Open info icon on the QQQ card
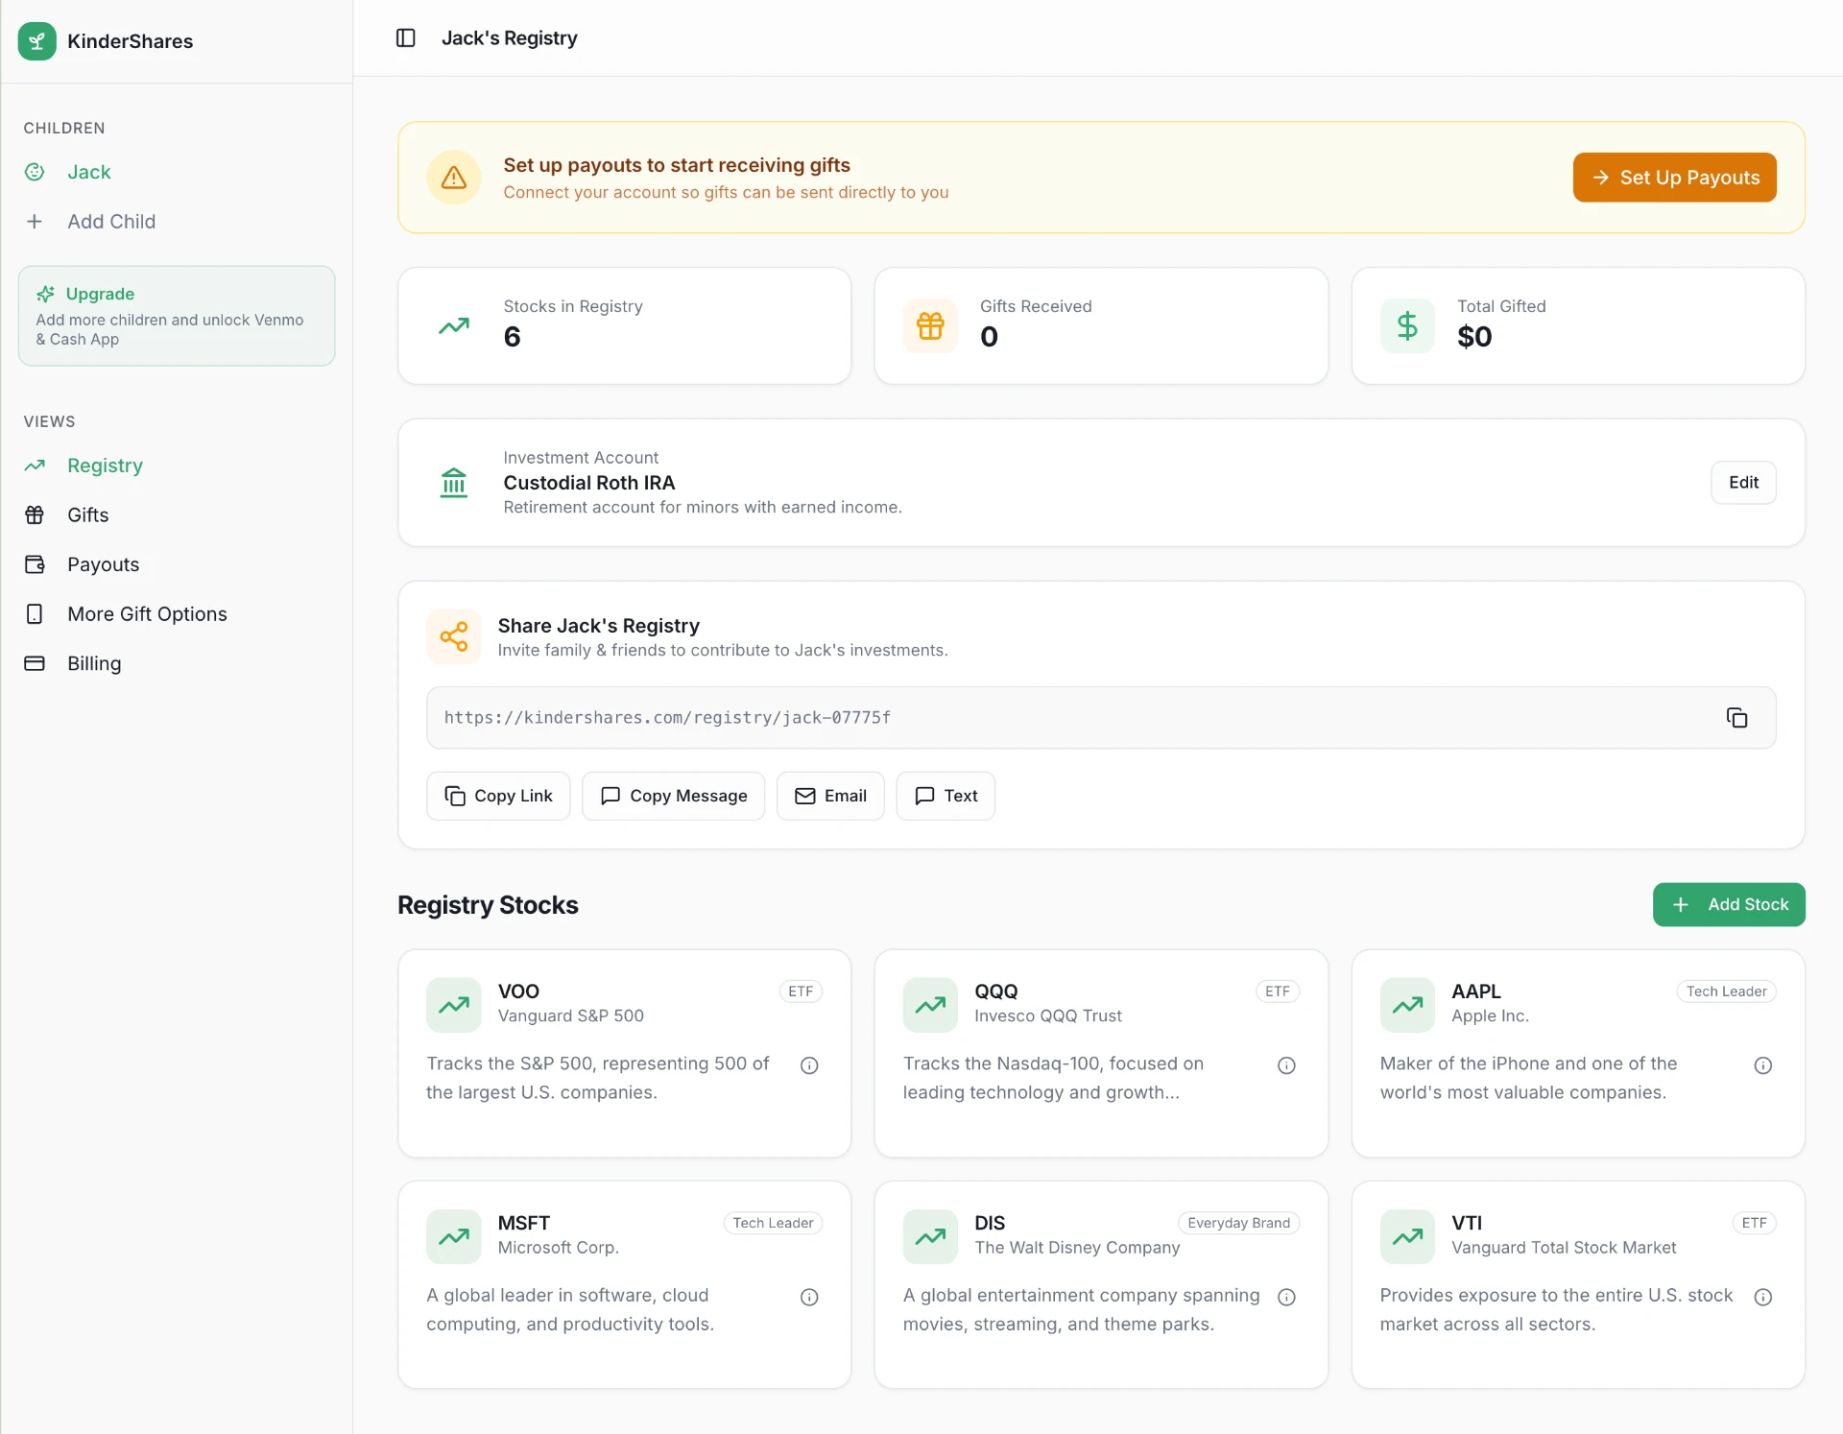The width and height of the screenshot is (1843, 1434). (1286, 1065)
